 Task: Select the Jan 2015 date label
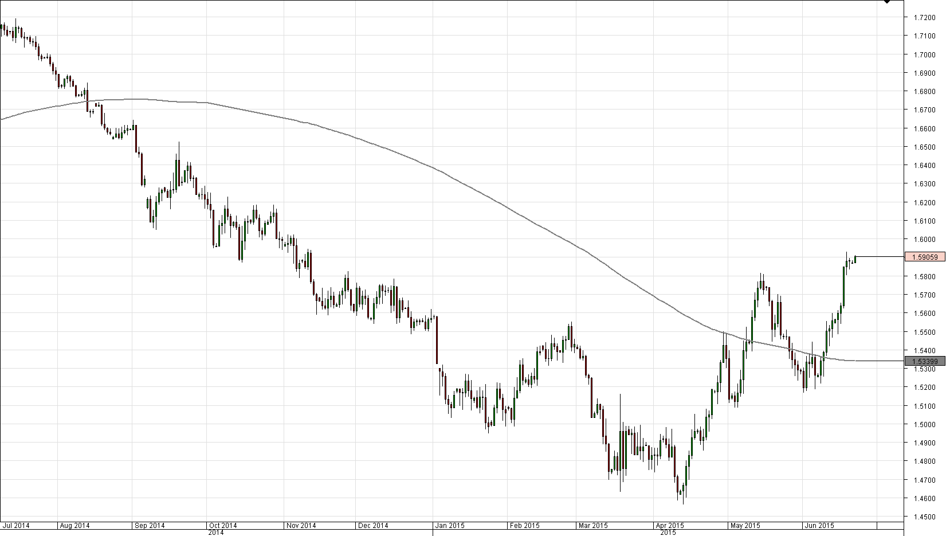(x=450, y=525)
